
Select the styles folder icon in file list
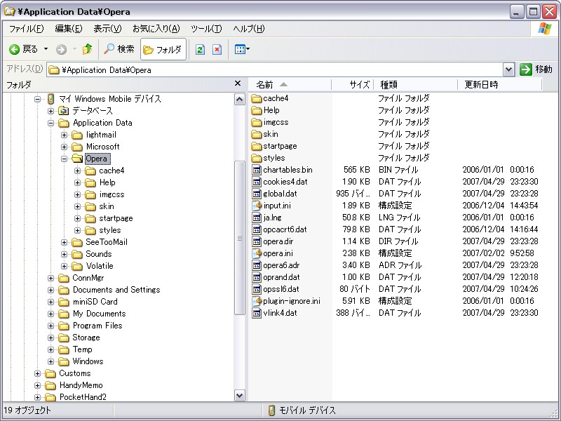pyautogui.click(x=257, y=158)
